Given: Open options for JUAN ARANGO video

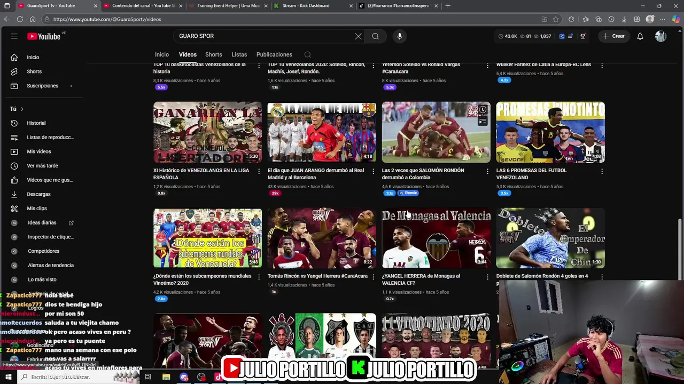Looking at the screenshot, I should click(x=373, y=171).
